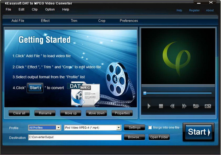Click the Destination label
This screenshot has width=221, height=155.
pos(17,138)
